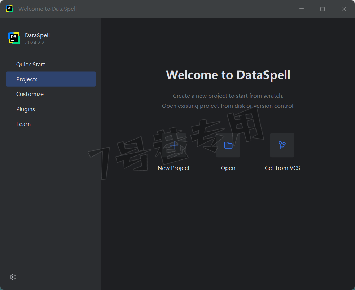Image resolution: width=355 pixels, height=290 pixels.
Task: Click the 'Welcome to DataSpell' title bar text
Action: point(48,9)
